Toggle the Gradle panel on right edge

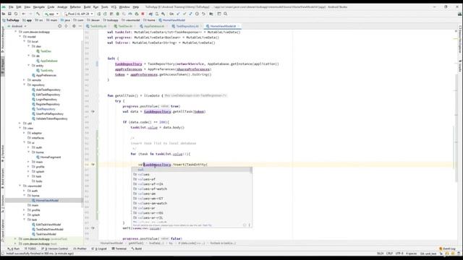click(460, 66)
